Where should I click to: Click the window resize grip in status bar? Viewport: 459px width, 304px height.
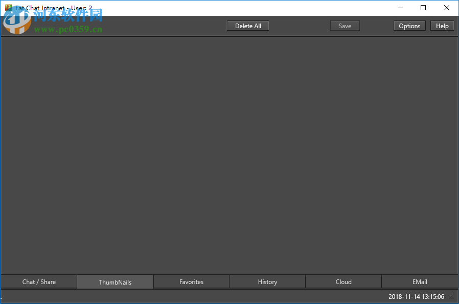[x=452, y=297]
